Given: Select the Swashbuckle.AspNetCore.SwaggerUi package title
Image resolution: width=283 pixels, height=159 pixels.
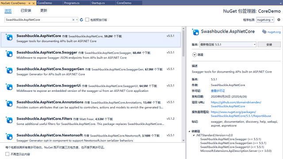Looking at the screenshot, I should pos(49,85).
